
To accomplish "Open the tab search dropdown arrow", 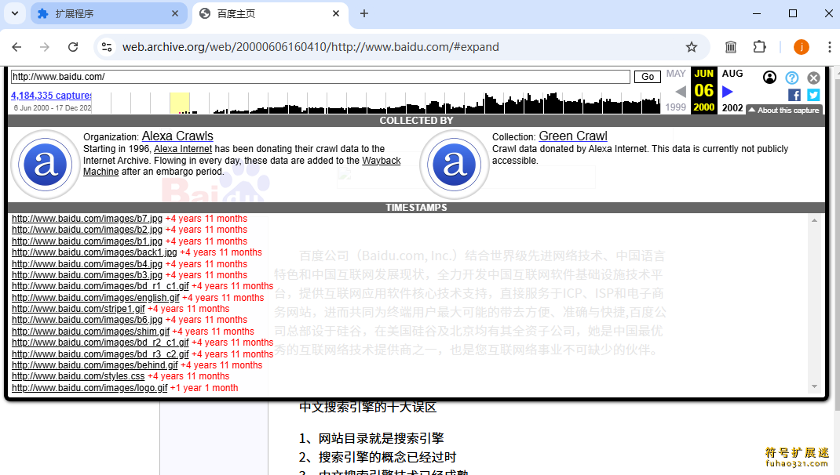I will pos(15,13).
